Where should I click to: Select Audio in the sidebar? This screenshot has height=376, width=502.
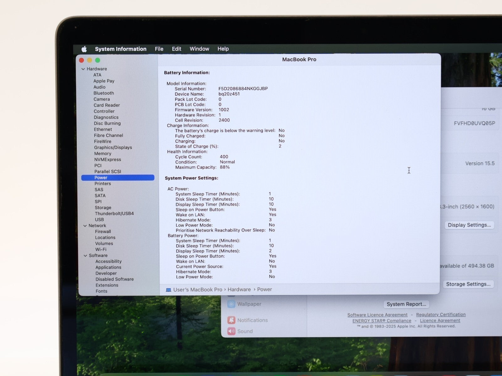click(x=99, y=87)
